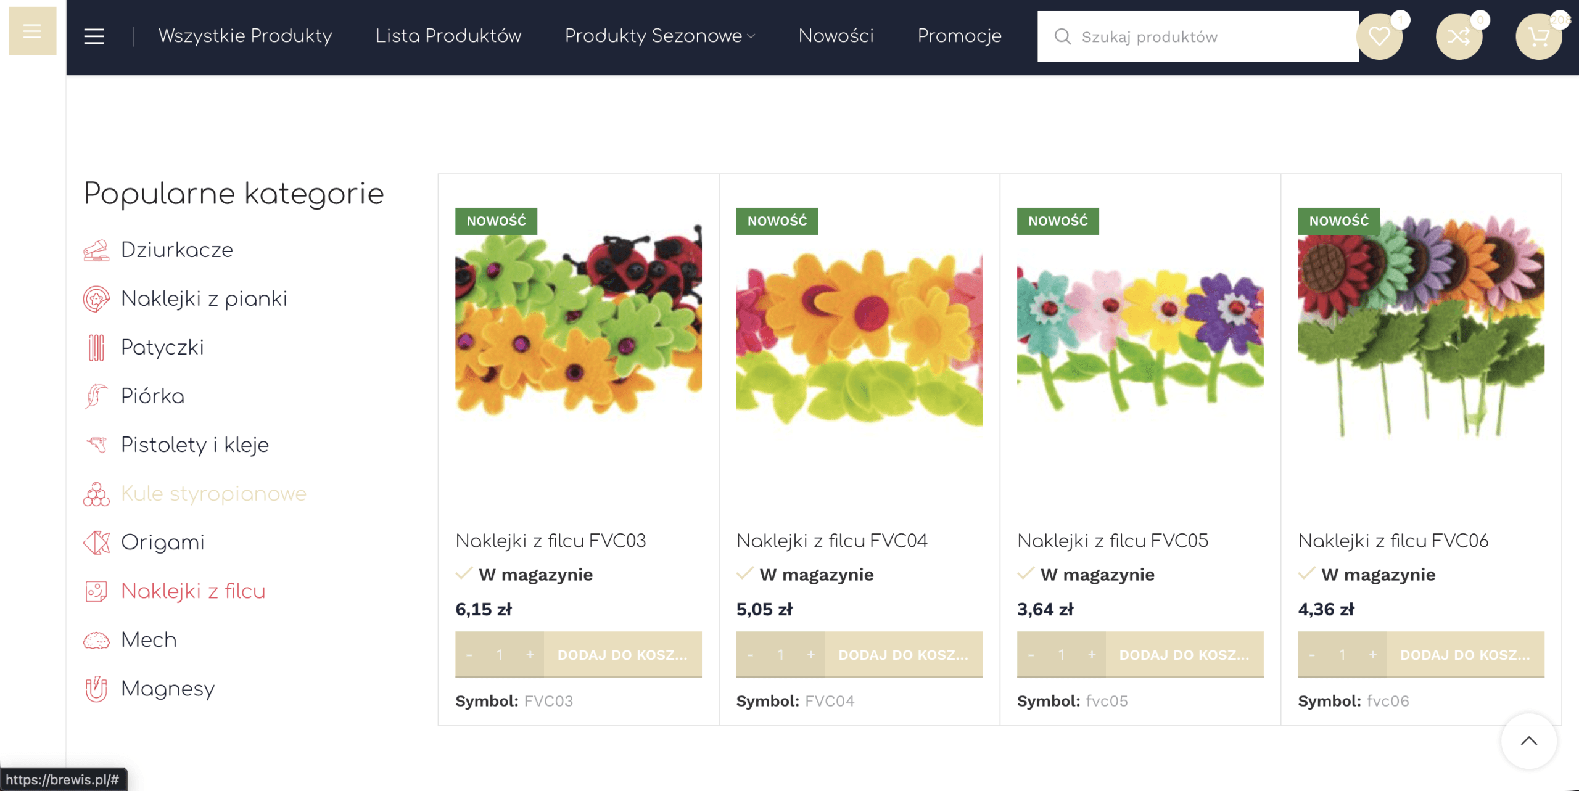1579x791 pixels.
Task: Add Naklejki z filcu FVC05 to cart
Action: click(1184, 655)
